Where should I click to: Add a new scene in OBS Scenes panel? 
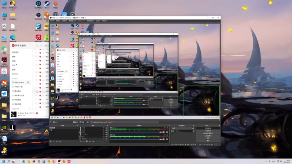[x=50, y=141]
